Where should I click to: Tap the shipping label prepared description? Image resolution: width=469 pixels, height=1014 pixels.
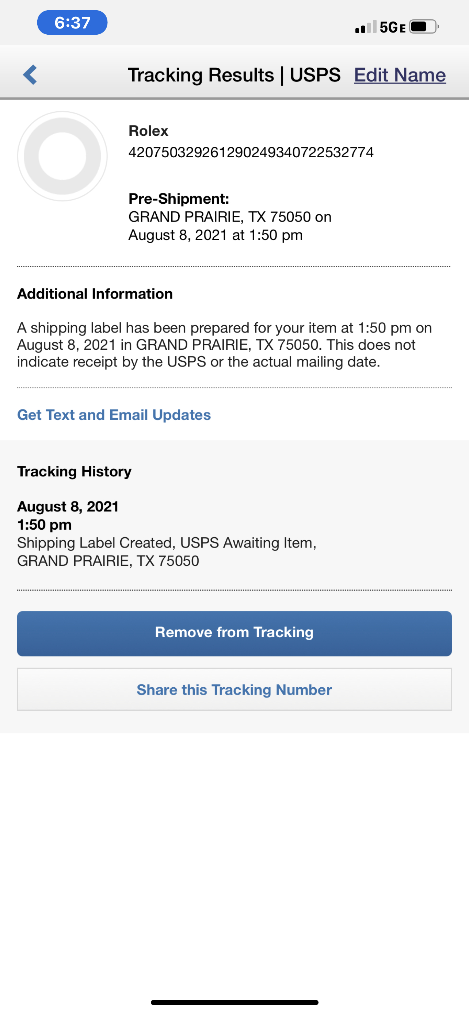point(225,345)
